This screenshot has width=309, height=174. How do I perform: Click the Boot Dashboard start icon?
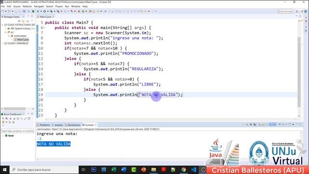(3, 118)
